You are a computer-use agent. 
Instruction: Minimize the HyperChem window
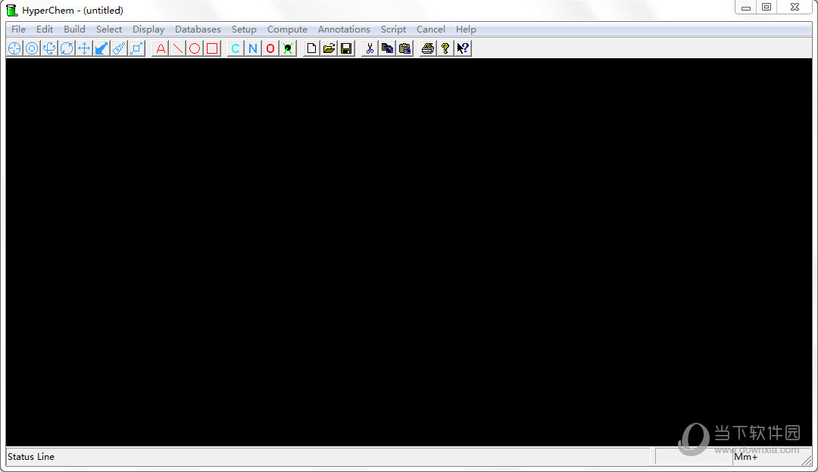point(746,8)
